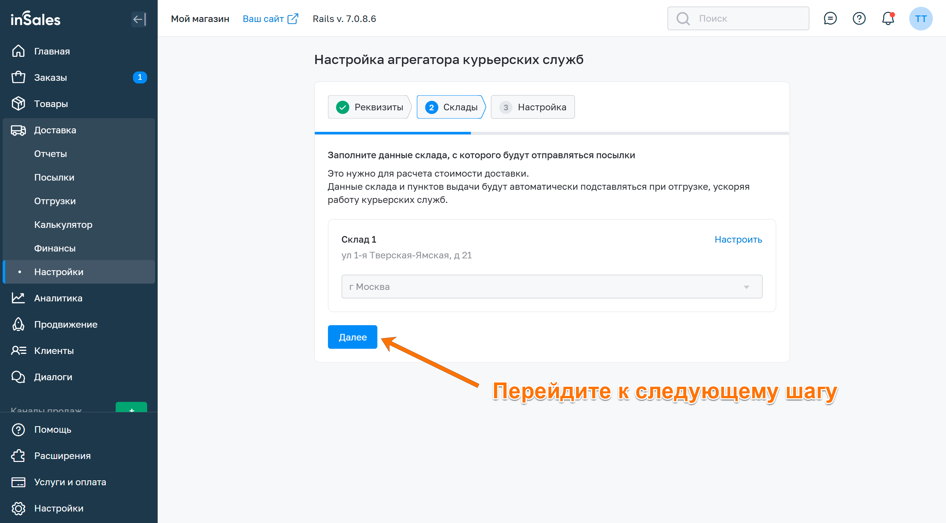This screenshot has width=946, height=523.
Task: Open Товары products section
Action: 51,104
